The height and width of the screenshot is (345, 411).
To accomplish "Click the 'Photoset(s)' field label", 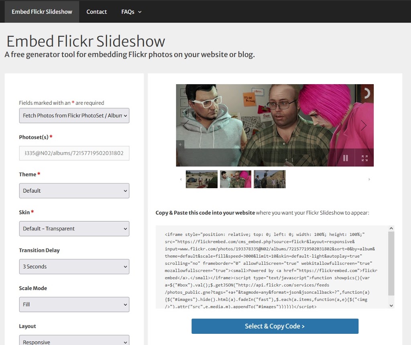I will [x=34, y=137].
